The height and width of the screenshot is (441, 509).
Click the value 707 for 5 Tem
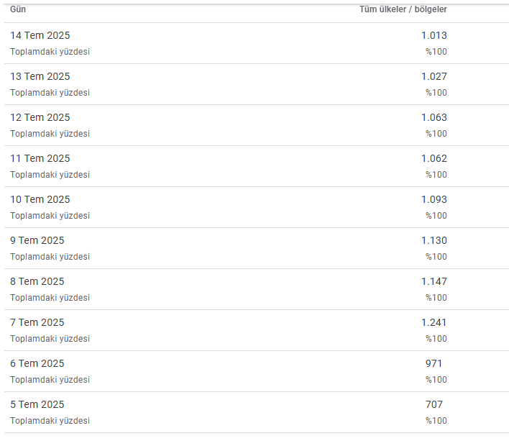(434, 404)
